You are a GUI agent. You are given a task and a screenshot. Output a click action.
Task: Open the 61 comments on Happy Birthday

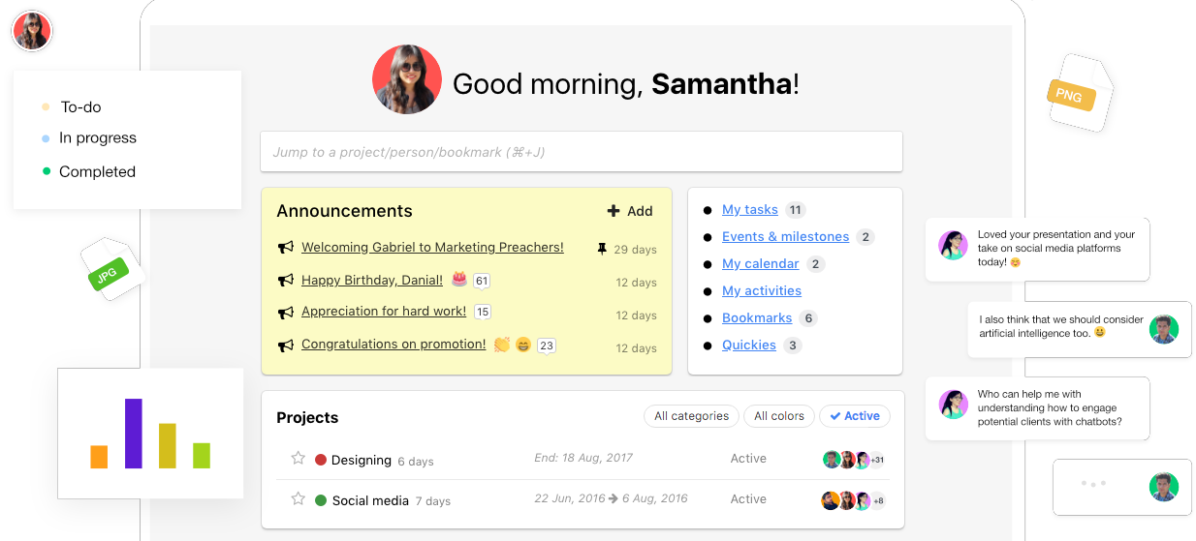click(x=482, y=281)
